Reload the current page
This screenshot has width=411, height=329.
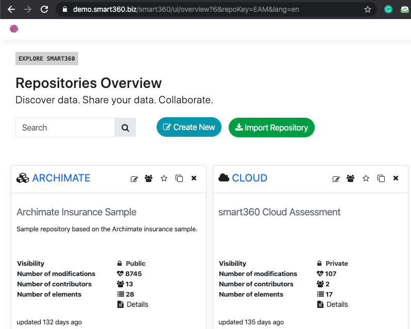(44, 9)
